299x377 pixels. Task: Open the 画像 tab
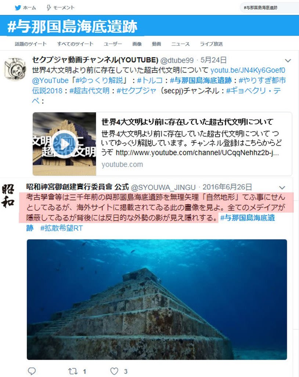[137, 44]
